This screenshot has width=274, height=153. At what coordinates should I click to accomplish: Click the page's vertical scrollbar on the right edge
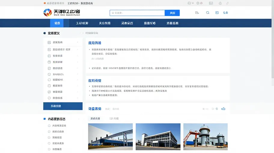click(x=273, y=39)
